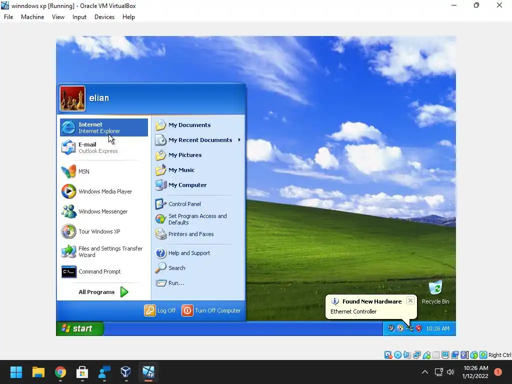Image resolution: width=512 pixels, height=384 pixels.
Task: Click the Right Ctrl host key label
Action: (x=499, y=355)
